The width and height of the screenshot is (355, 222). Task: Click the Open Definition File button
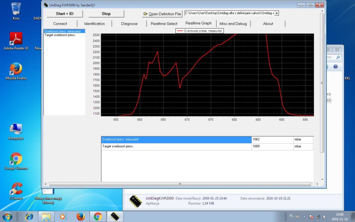[x=162, y=14]
